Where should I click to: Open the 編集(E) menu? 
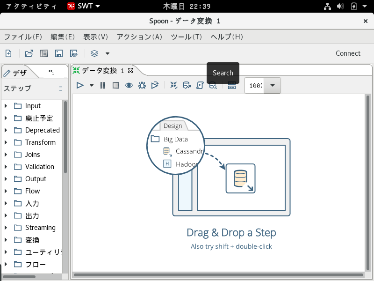pos(63,37)
